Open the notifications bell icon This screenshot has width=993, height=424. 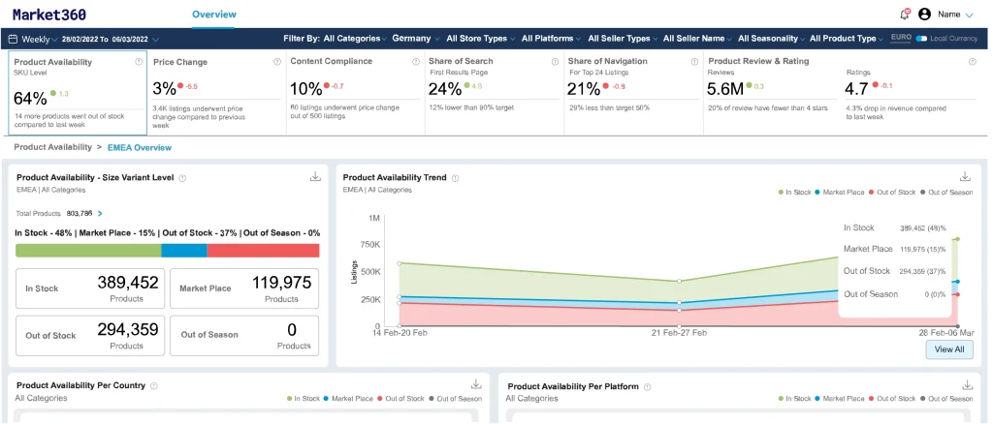[x=905, y=14]
